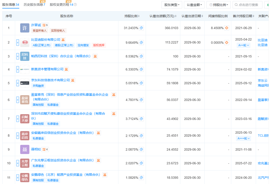Open the pie chart for 许晋诚's 31.2433% stake
270x184 pixels.
[141, 28]
